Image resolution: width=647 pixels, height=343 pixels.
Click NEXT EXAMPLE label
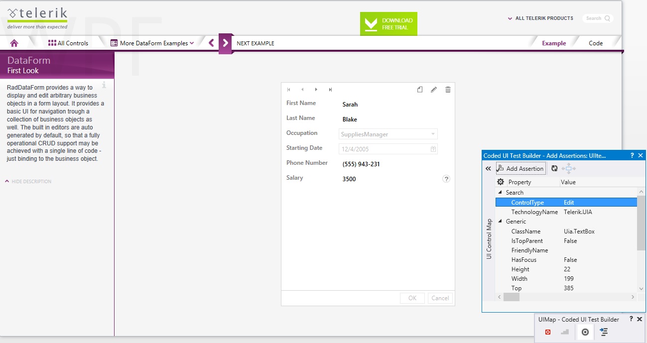pyautogui.click(x=256, y=43)
